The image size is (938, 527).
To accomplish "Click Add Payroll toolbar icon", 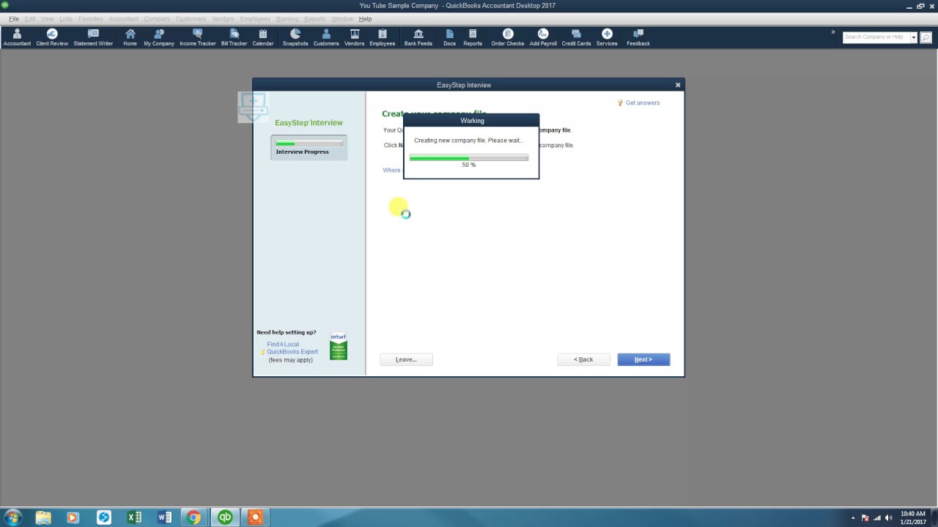I will click(543, 37).
